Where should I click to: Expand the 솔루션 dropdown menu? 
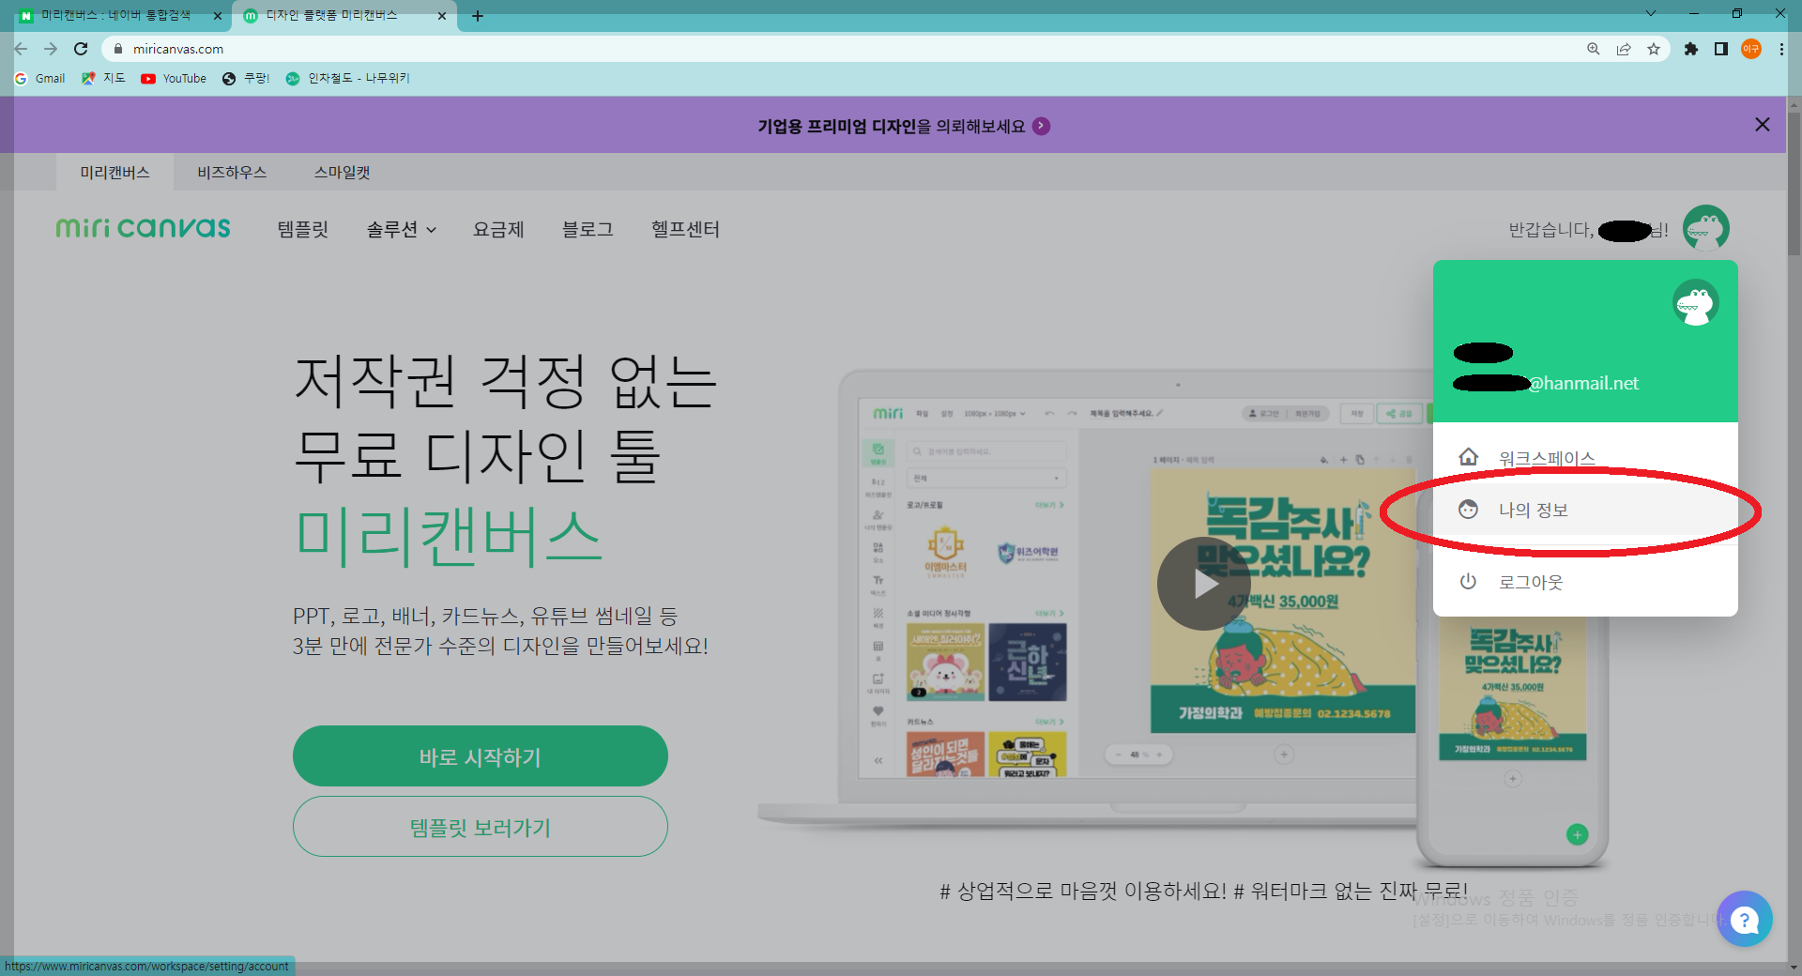tap(401, 229)
